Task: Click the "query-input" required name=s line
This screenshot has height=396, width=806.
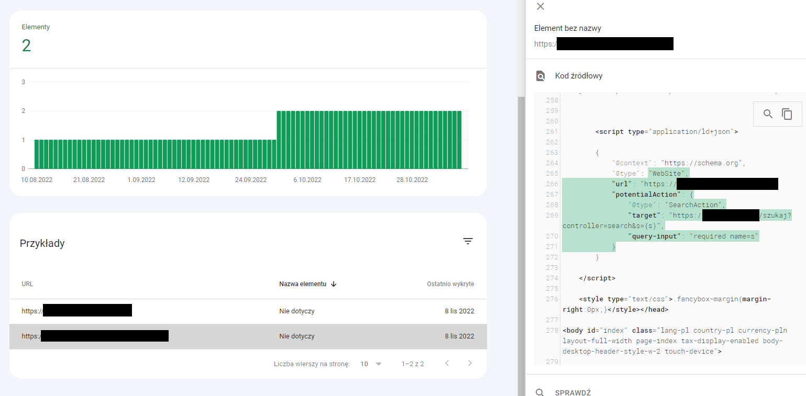Action: coord(693,236)
